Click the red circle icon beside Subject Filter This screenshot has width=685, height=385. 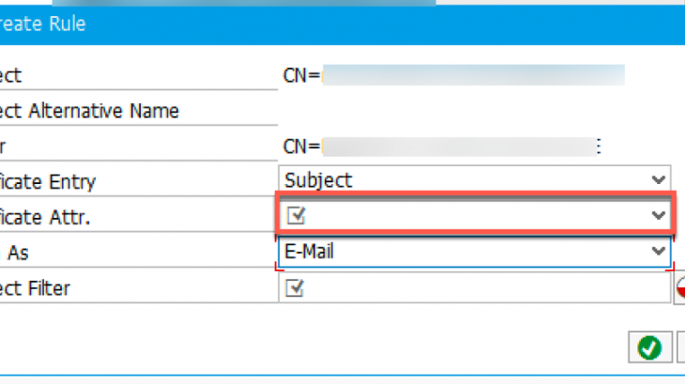coord(680,289)
